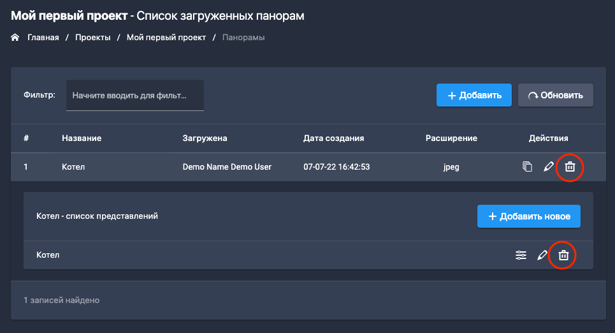Click the Обновить refresh button
The height and width of the screenshot is (333, 615).
click(x=555, y=95)
